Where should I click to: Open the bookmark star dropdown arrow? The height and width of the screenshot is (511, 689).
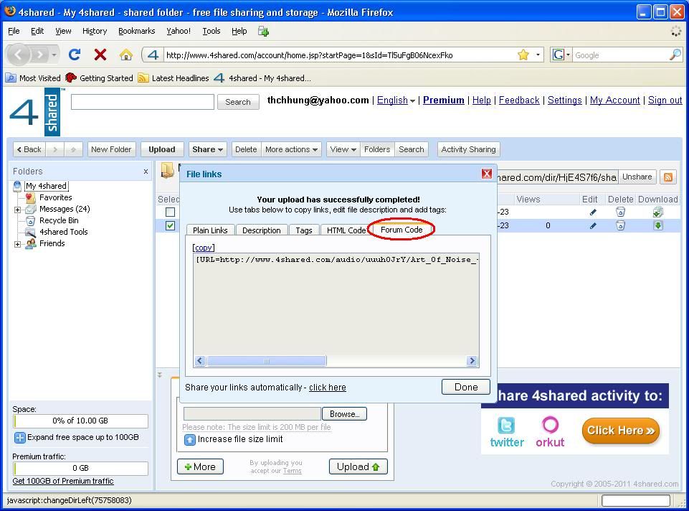coord(538,55)
